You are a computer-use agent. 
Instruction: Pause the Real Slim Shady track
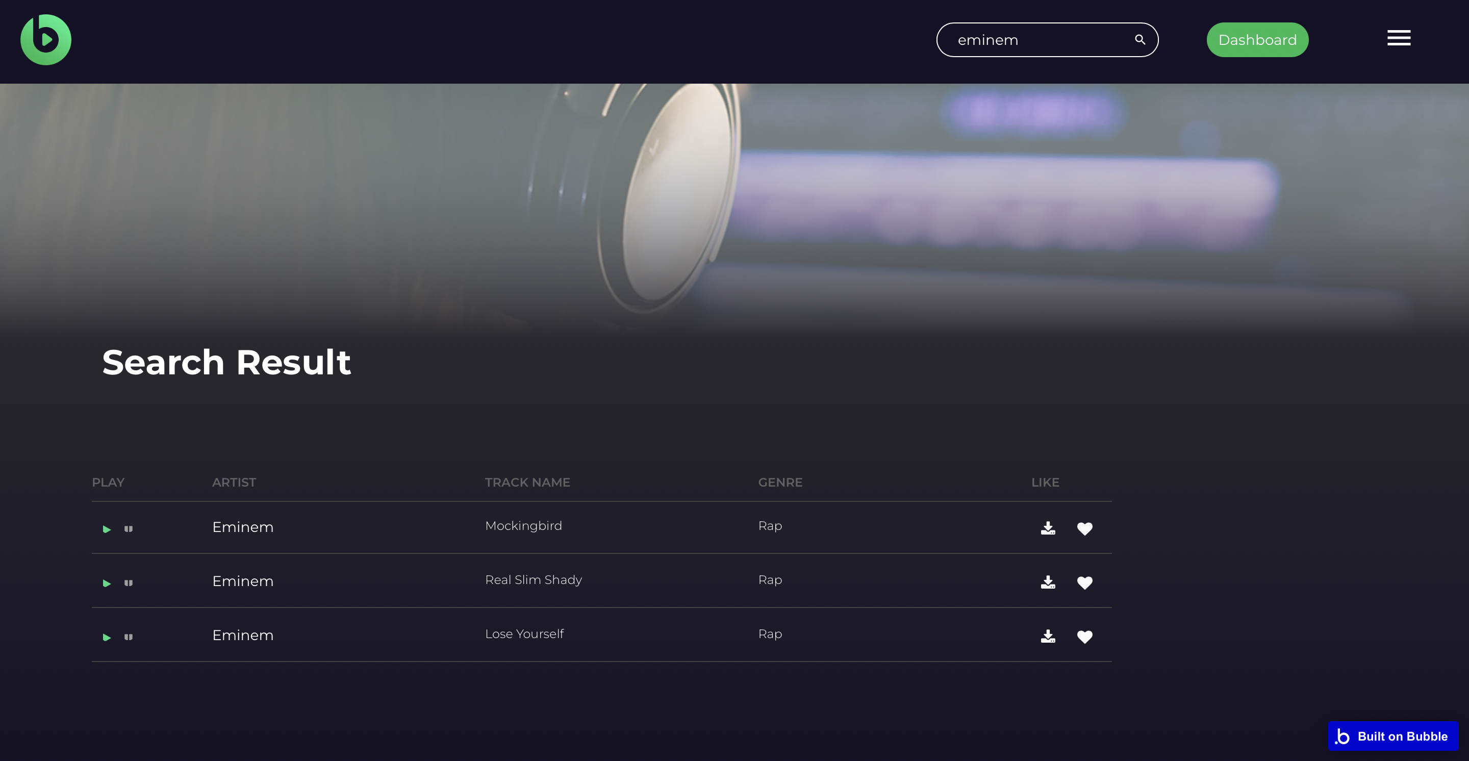[x=129, y=583]
